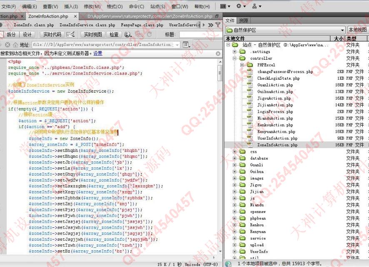The height and width of the screenshot is (267, 369).
Task: Open the 站点(S) menu
Action: 158,7
